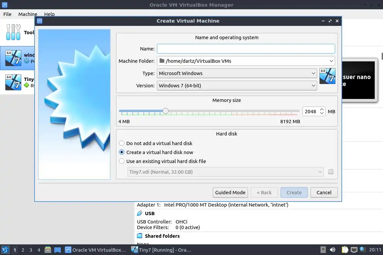
Task: Click the powered off state icon
Action: 27,61
